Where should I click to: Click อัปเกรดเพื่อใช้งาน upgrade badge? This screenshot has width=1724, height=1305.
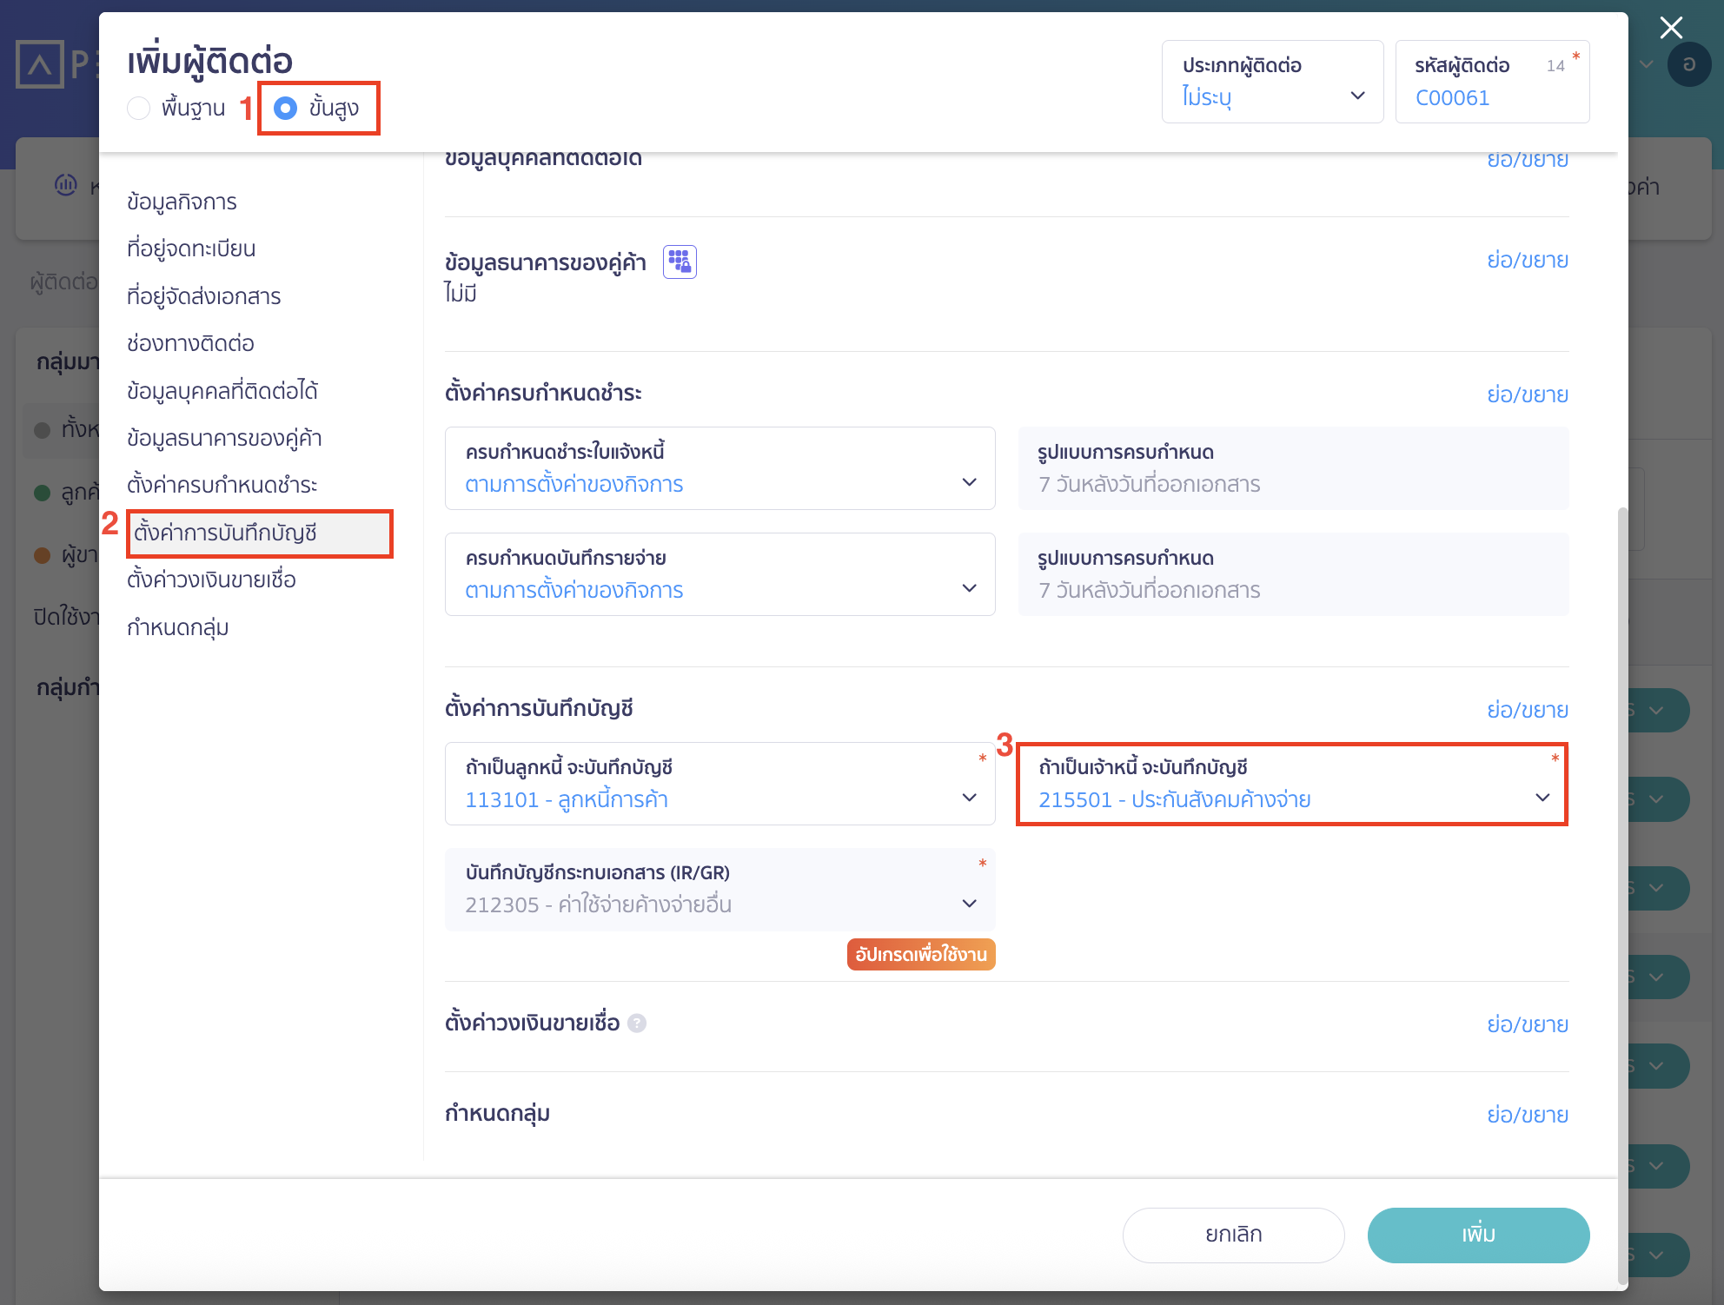tap(920, 954)
